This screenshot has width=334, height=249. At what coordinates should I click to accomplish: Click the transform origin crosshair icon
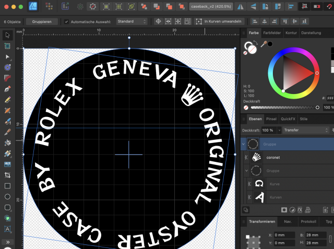click(158, 21)
